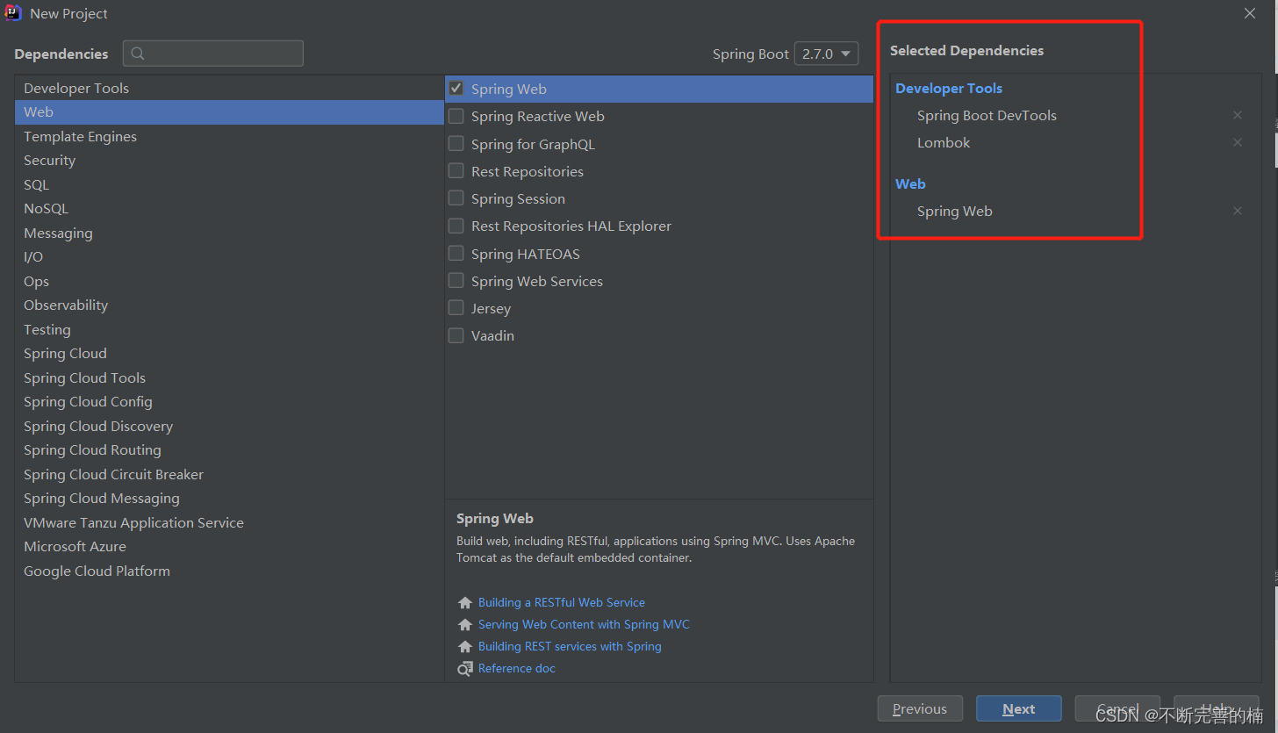Follow Building REST services with Spring link
The width and height of the screenshot is (1278, 733).
[x=570, y=647]
